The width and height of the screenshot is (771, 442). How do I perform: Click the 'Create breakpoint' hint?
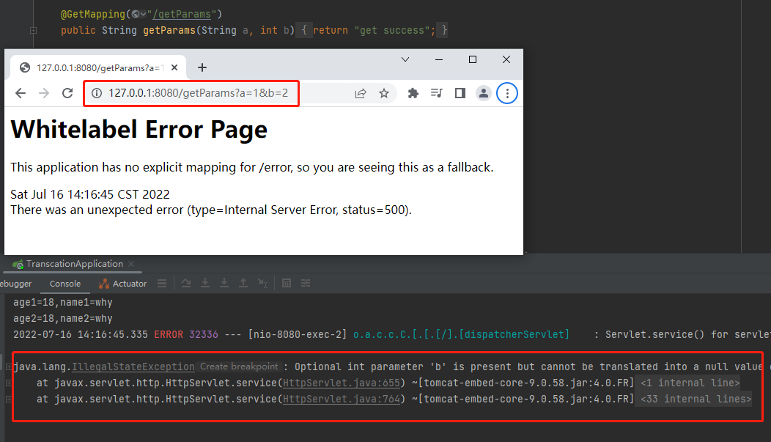pyautogui.click(x=239, y=367)
